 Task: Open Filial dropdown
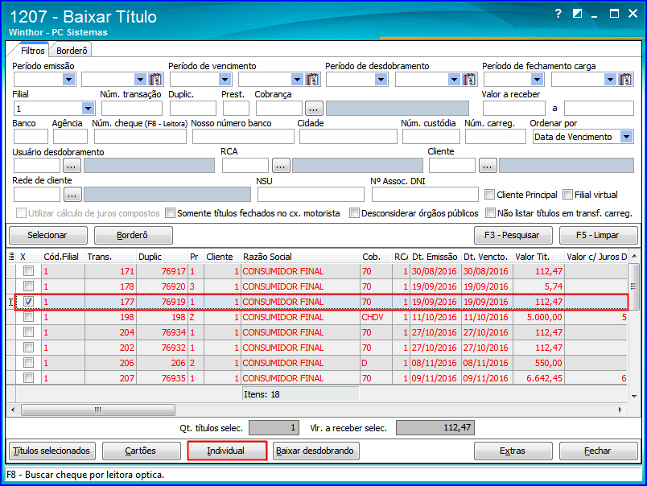[88, 109]
